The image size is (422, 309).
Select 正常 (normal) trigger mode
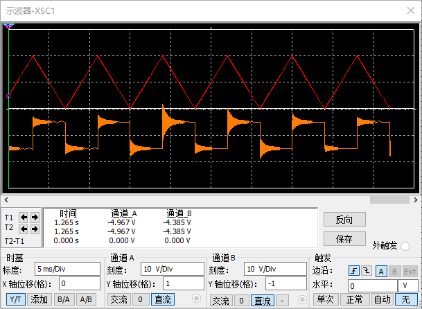(x=355, y=299)
